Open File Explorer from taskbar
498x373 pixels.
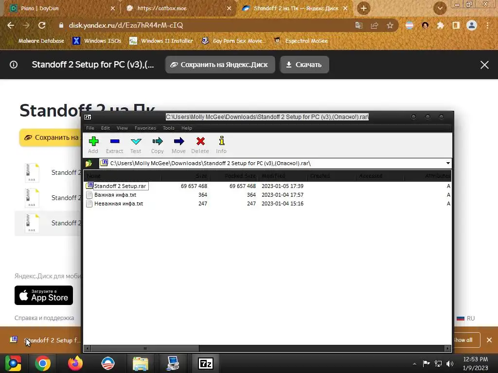(141, 363)
